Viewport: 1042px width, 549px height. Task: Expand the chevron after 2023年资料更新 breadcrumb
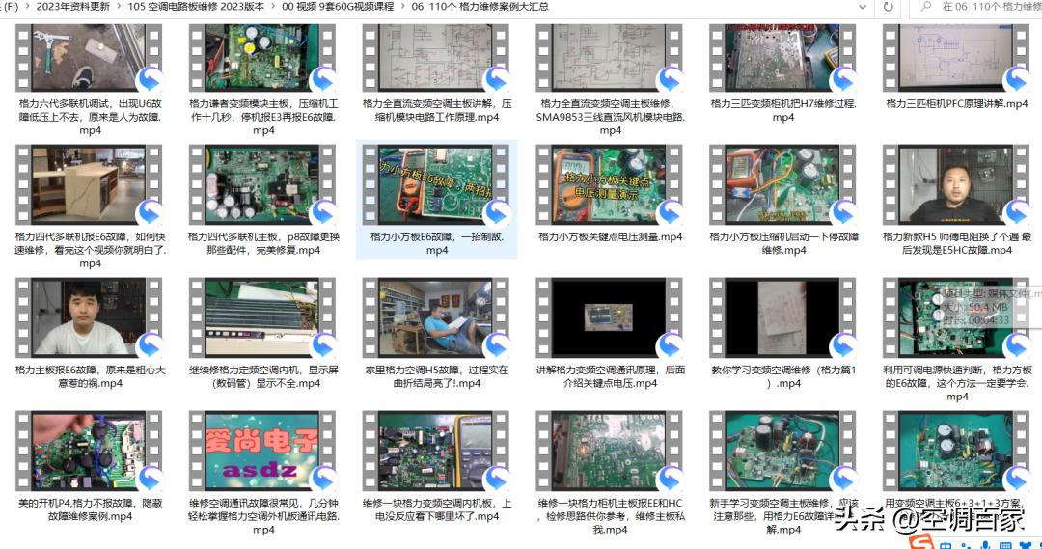click(x=119, y=6)
